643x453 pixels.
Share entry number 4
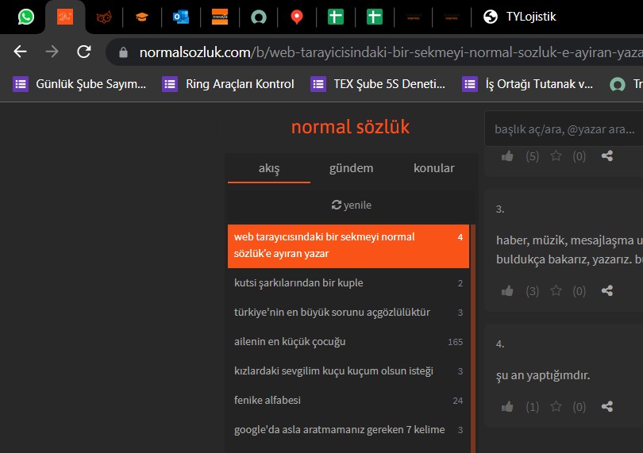607,407
